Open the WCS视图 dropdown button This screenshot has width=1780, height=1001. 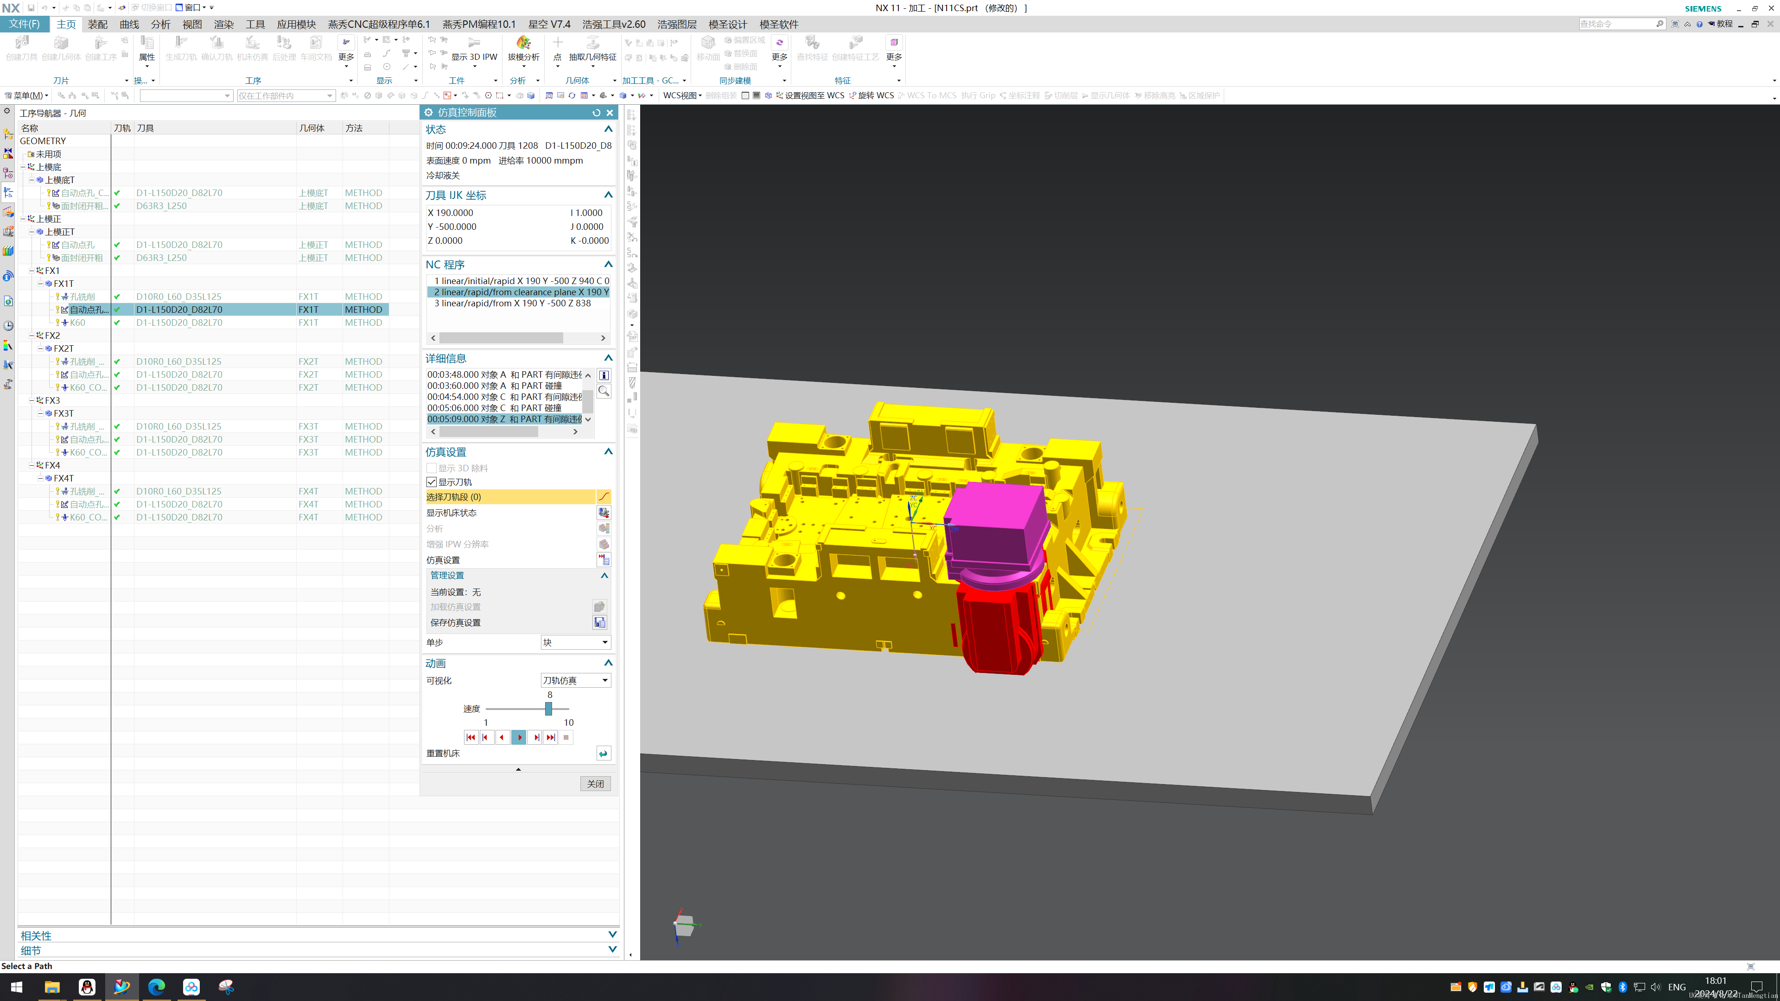click(682, 95)
